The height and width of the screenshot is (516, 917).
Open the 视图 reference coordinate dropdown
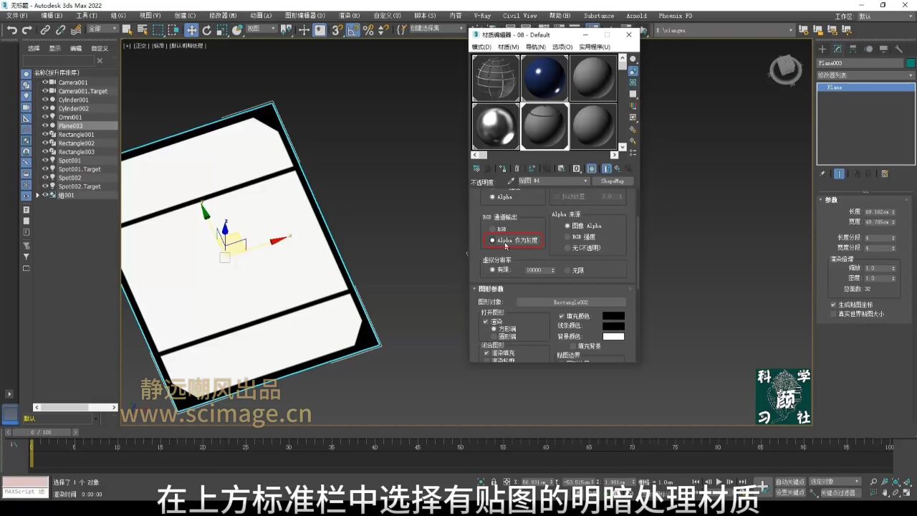pyautogui.click(x=261, y=29)
